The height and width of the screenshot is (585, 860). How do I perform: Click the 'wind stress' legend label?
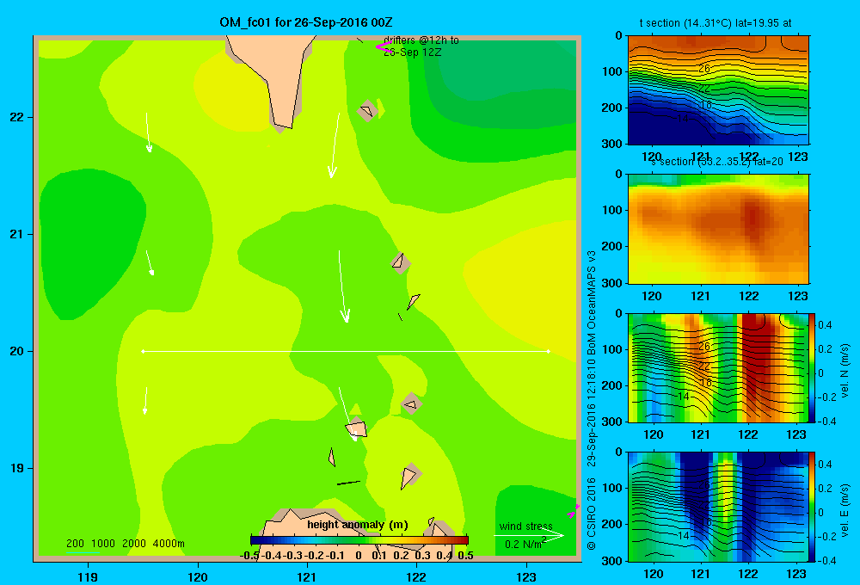(525, 526)
